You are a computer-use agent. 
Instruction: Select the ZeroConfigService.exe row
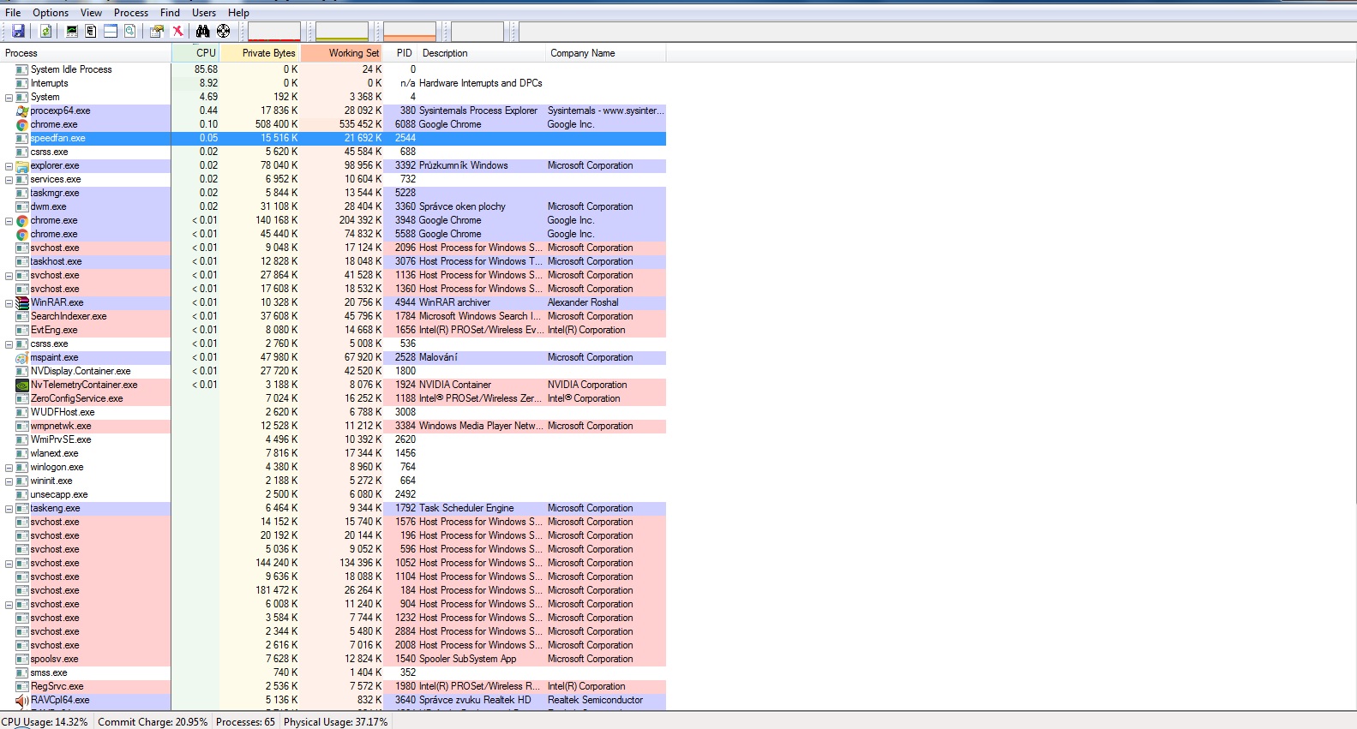[x=333, y=398]
